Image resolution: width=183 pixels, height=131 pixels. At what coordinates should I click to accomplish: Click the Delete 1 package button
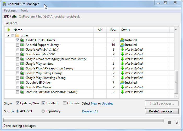[x=162, y=111]
